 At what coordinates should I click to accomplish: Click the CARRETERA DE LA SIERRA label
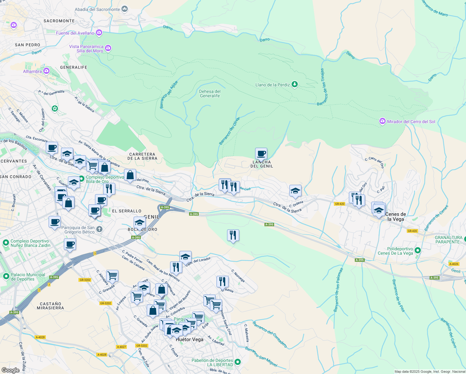142,156
